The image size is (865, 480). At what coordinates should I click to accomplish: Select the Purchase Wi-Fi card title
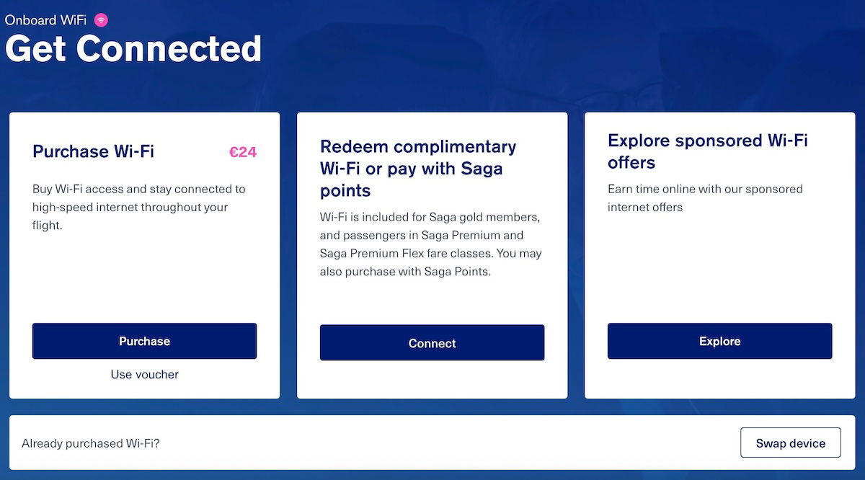tap(93, 151)
